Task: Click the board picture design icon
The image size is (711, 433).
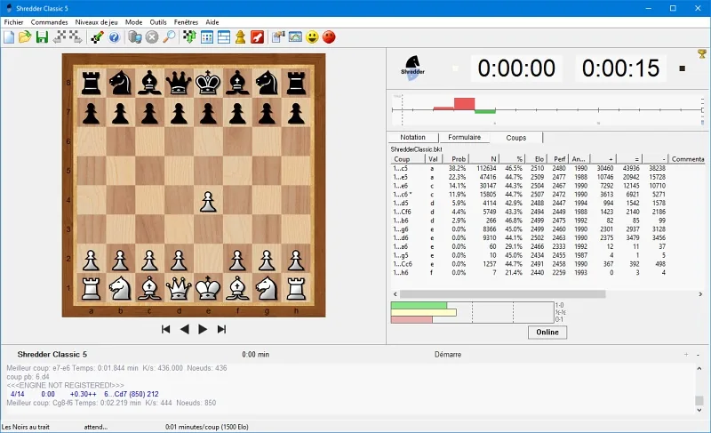Action: coord(295,37)
